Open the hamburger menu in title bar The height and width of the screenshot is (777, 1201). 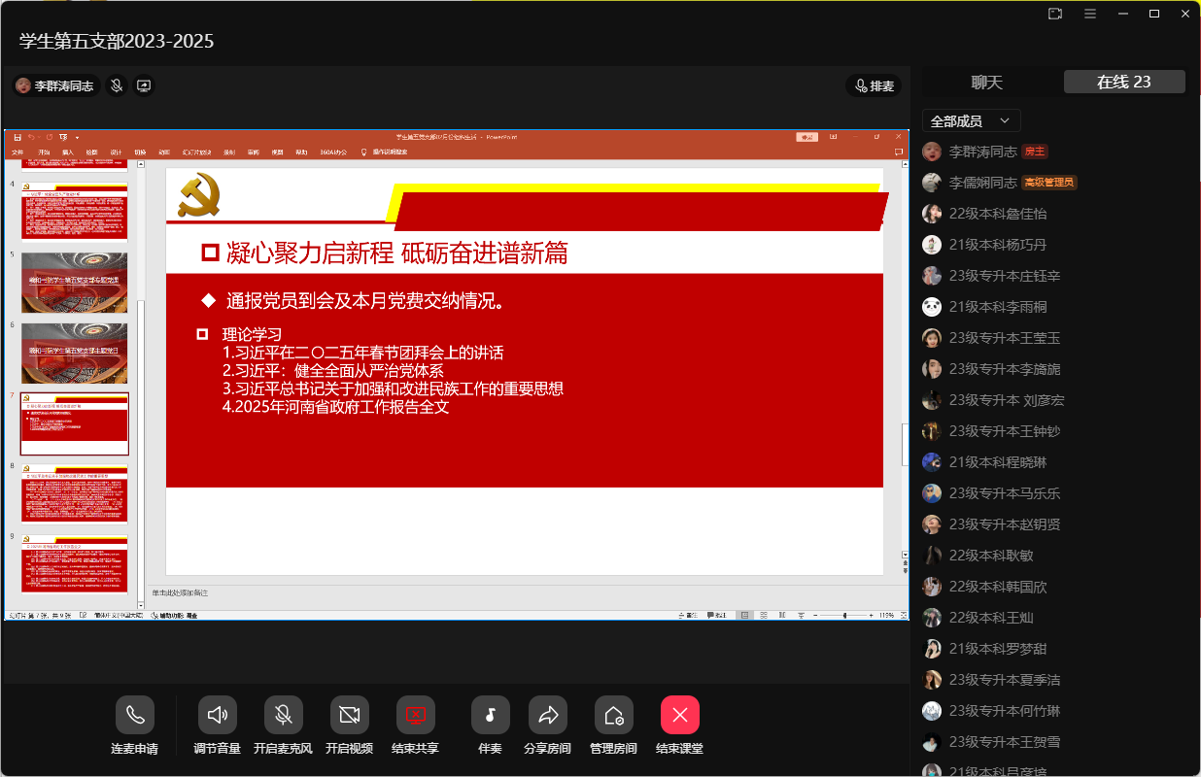(1090, 14)
